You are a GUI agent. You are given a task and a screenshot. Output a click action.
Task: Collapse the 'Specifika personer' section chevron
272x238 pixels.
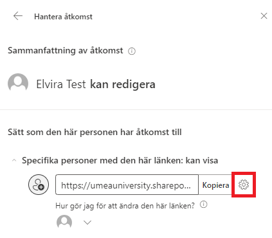coord(14,160)
